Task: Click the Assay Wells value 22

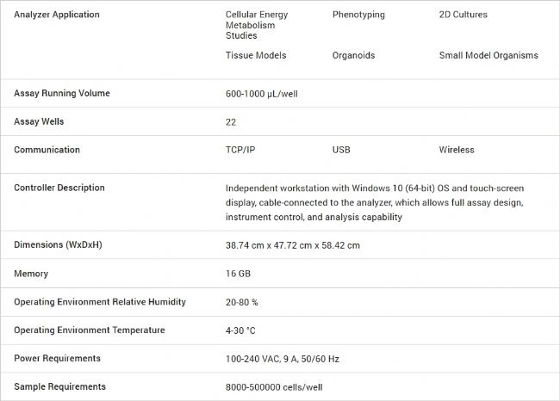Action: [x=231, y=122]
